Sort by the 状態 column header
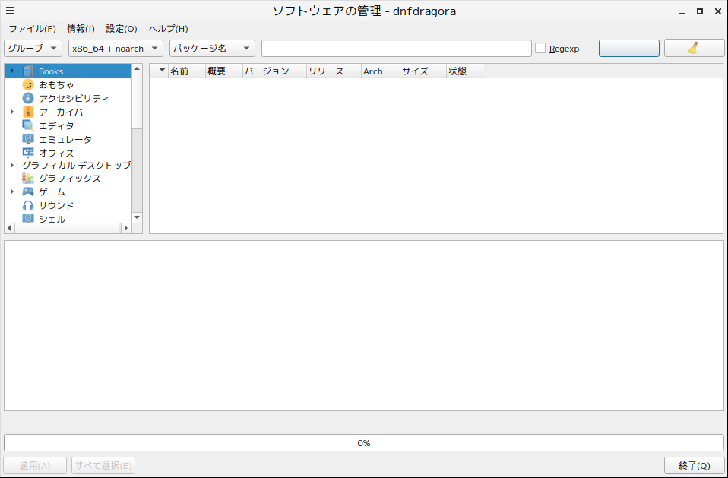Screen dimensions: 728x478 point(465,71)
